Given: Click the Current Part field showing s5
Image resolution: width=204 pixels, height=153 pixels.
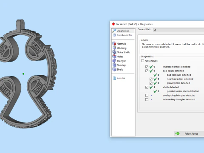Looking at the screenshot, I should 178,30.
